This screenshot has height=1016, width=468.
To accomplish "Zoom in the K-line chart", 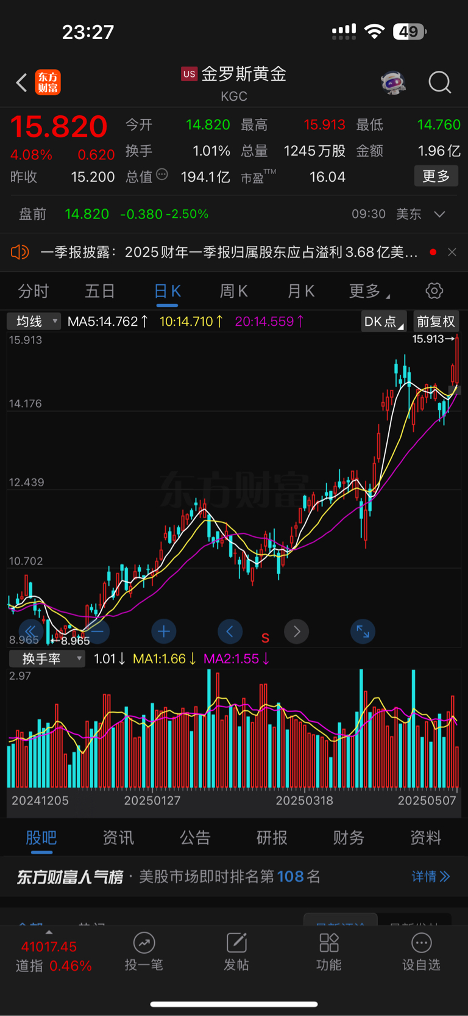I will 163,632.
